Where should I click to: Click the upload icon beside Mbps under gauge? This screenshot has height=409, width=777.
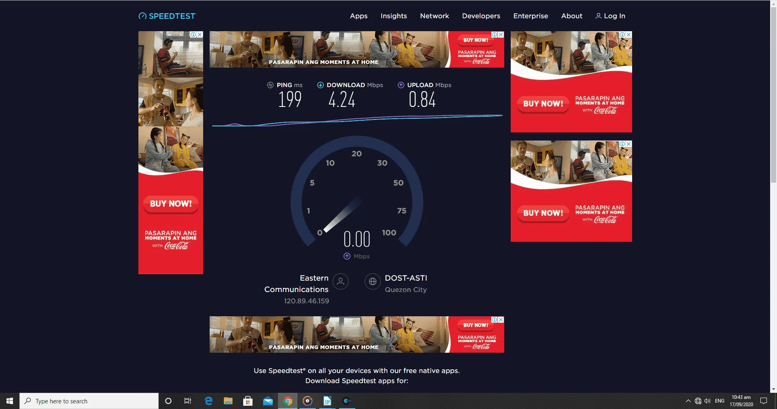tap(347, 256)
